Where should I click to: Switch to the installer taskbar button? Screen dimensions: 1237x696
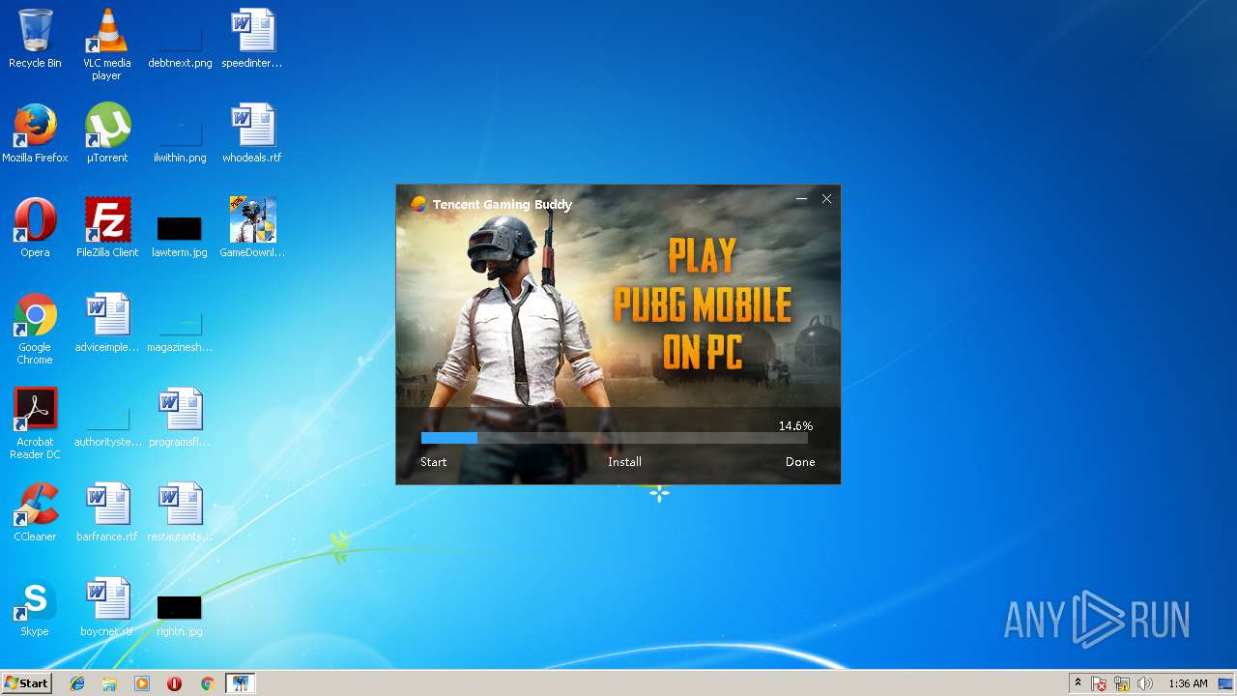[x=240, y=683]
